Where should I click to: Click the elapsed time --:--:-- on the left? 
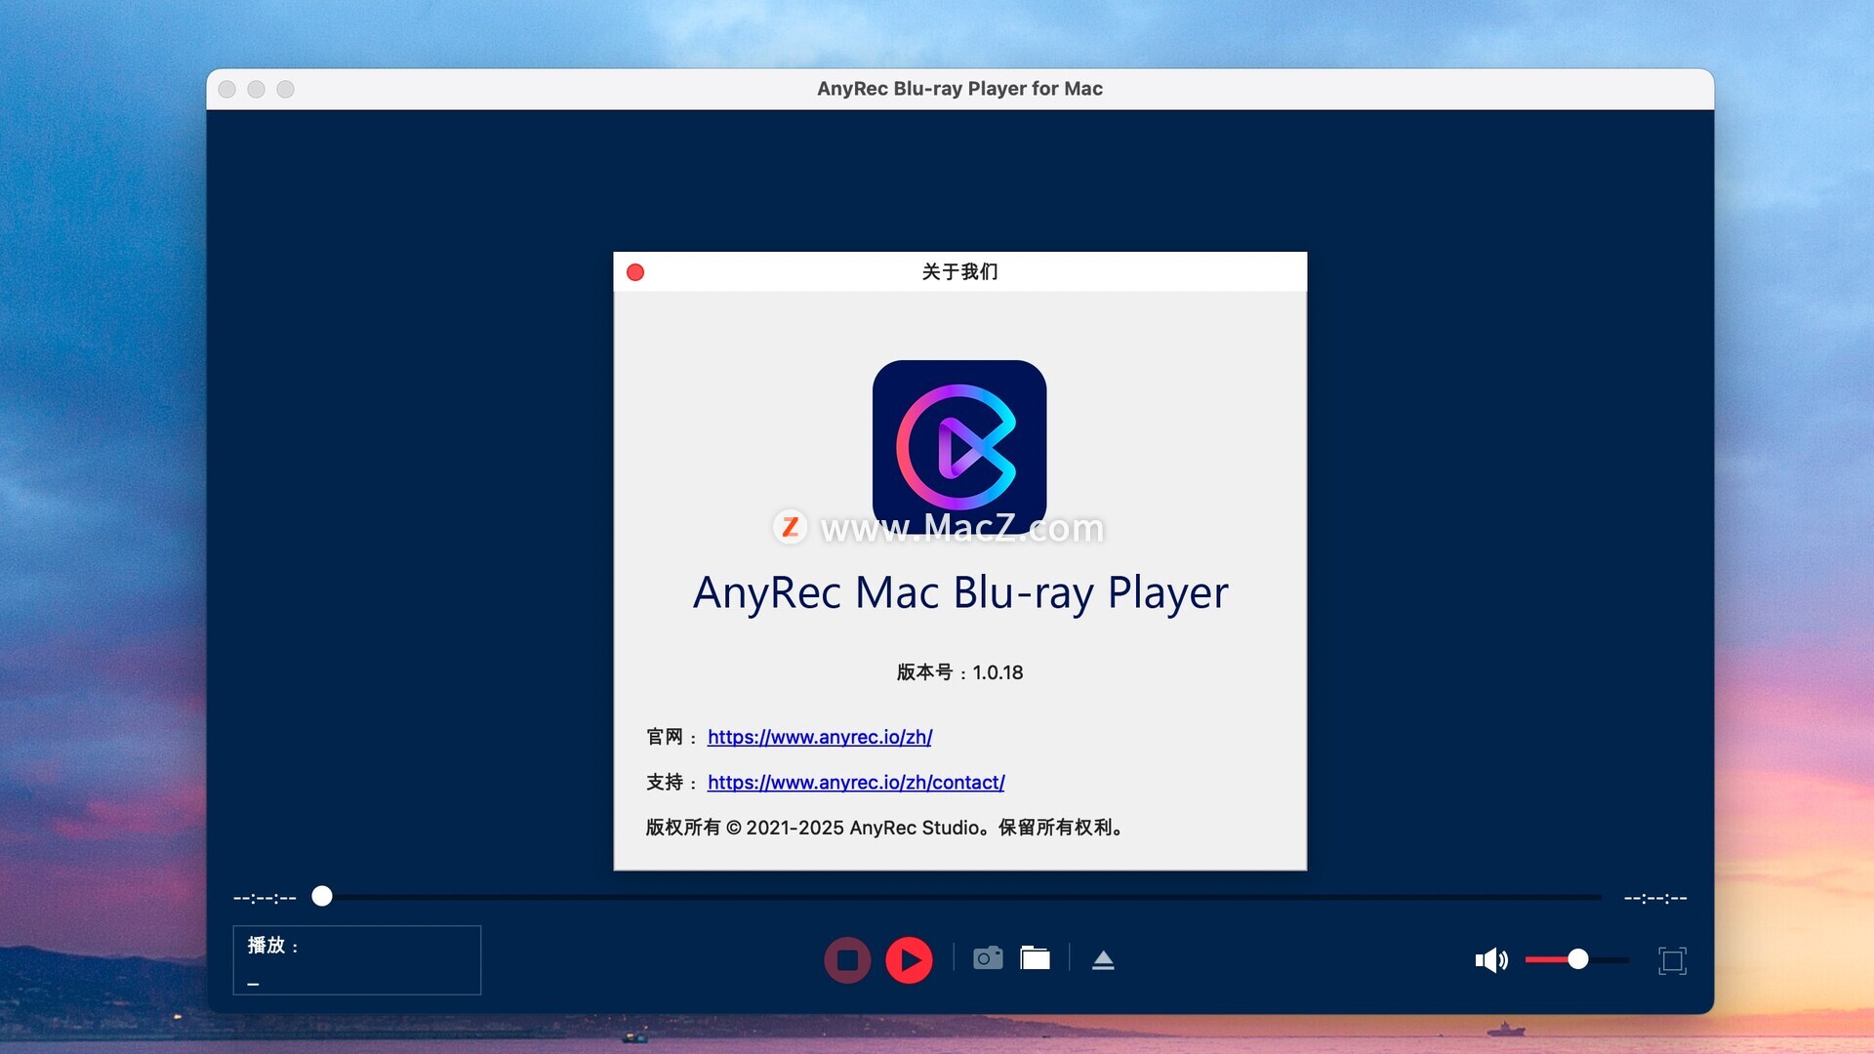(265, 898)
